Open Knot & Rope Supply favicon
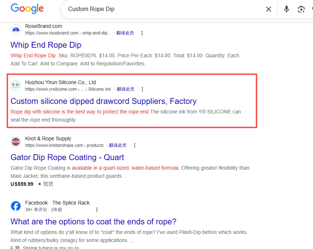This screenshot has height=249, width=313. 16,142
